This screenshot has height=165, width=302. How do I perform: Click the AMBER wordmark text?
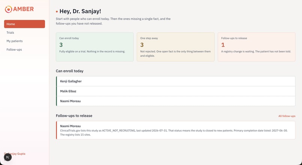[x=23, y=9]
